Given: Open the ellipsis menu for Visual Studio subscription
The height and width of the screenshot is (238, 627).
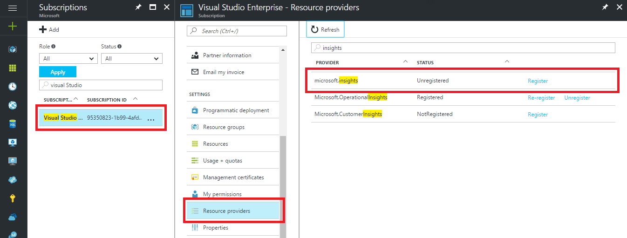Looking at the screenshot, I should click(x=151, y=118).
